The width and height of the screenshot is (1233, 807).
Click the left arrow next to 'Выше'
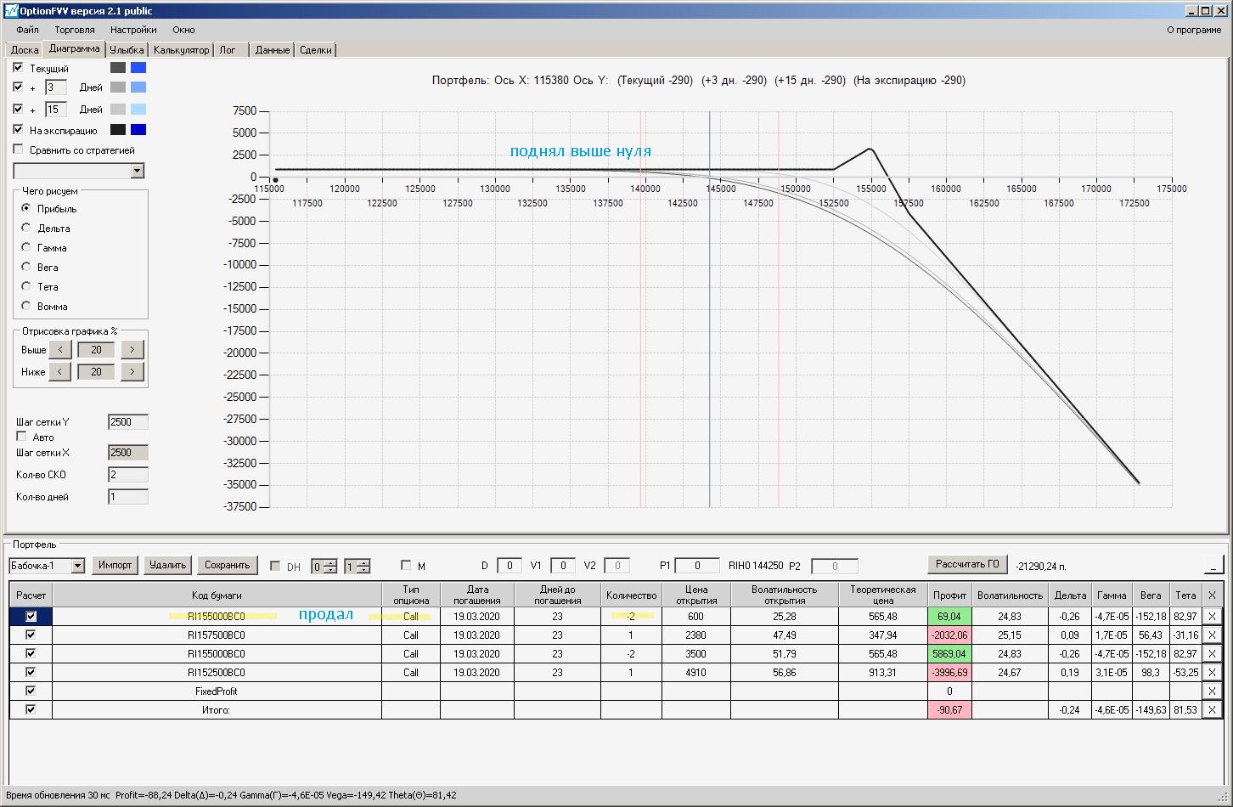pos(60,349)
